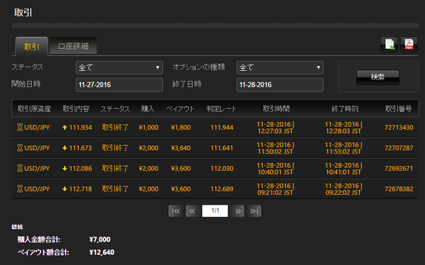Viewport: 425px width, 265px height.
Task: Export the trades to an Excel file
Action: [x=389, y=45]
